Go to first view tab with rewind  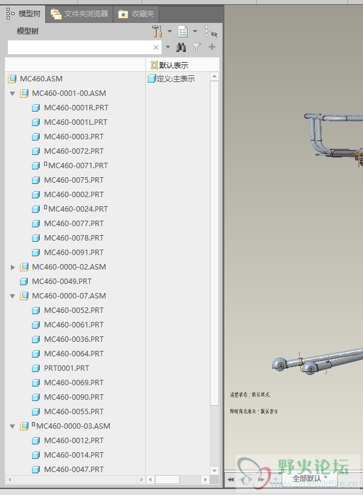231,479
